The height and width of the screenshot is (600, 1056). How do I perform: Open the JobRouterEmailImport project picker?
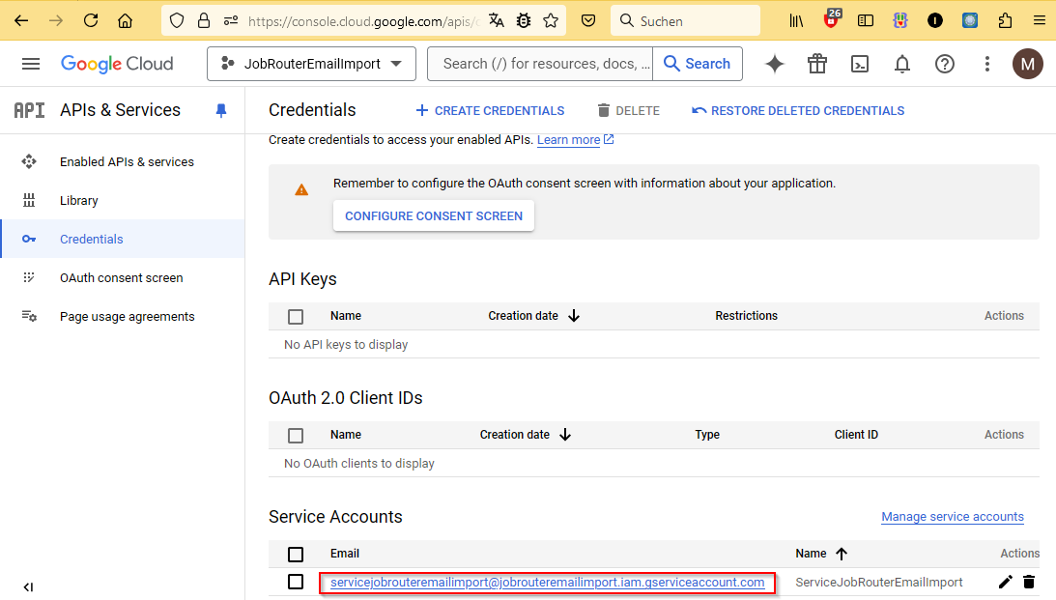tap(311, 64)
